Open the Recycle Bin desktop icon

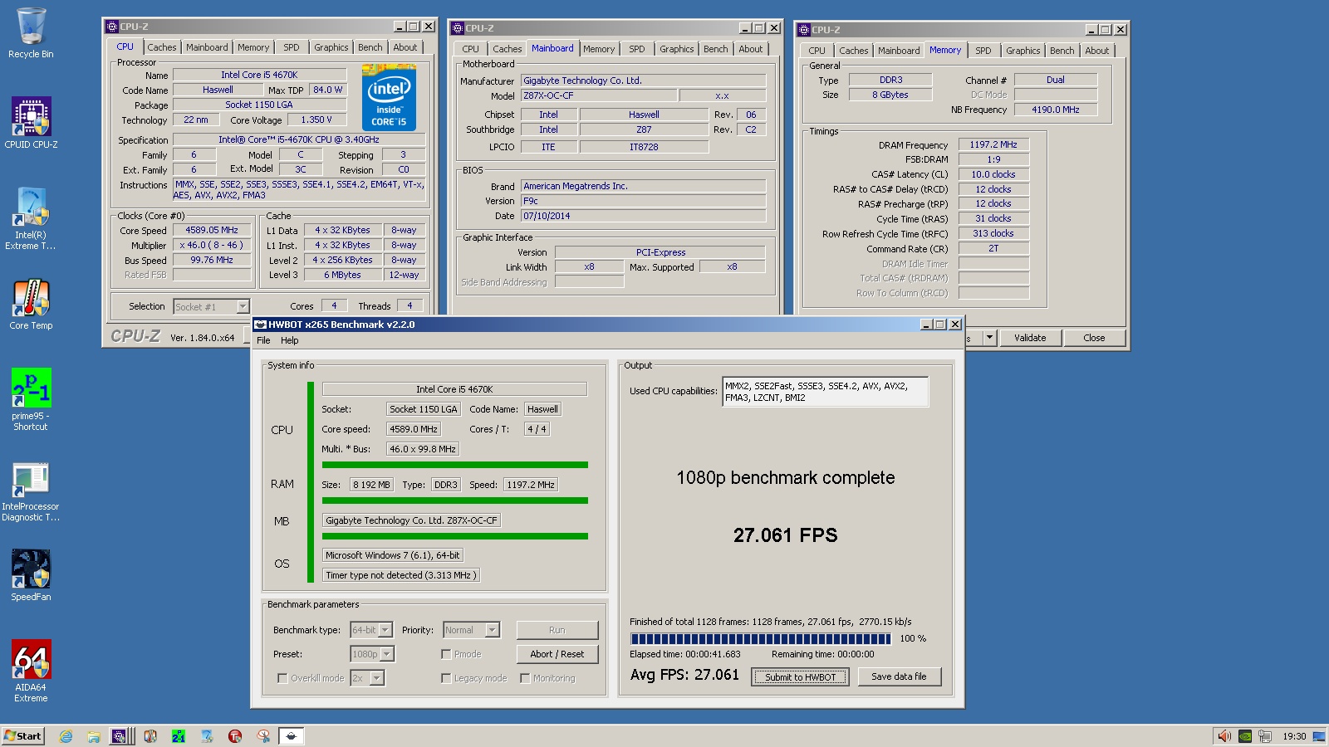31,33
